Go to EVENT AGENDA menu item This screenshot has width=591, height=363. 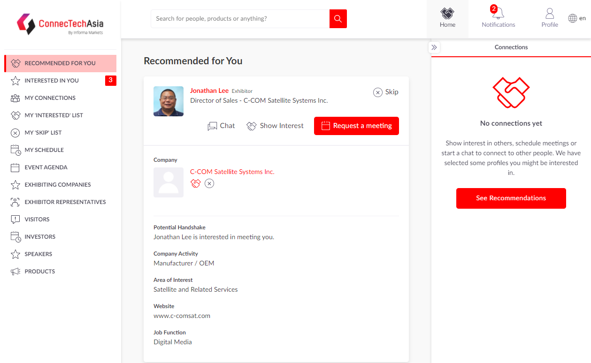pos(60,167)
